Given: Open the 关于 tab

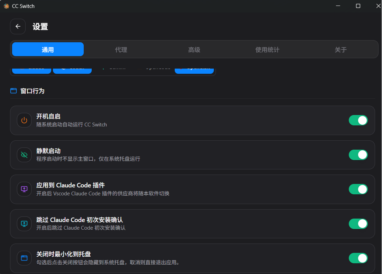Looking at the screenshot, I should click(x=340, y=50).
